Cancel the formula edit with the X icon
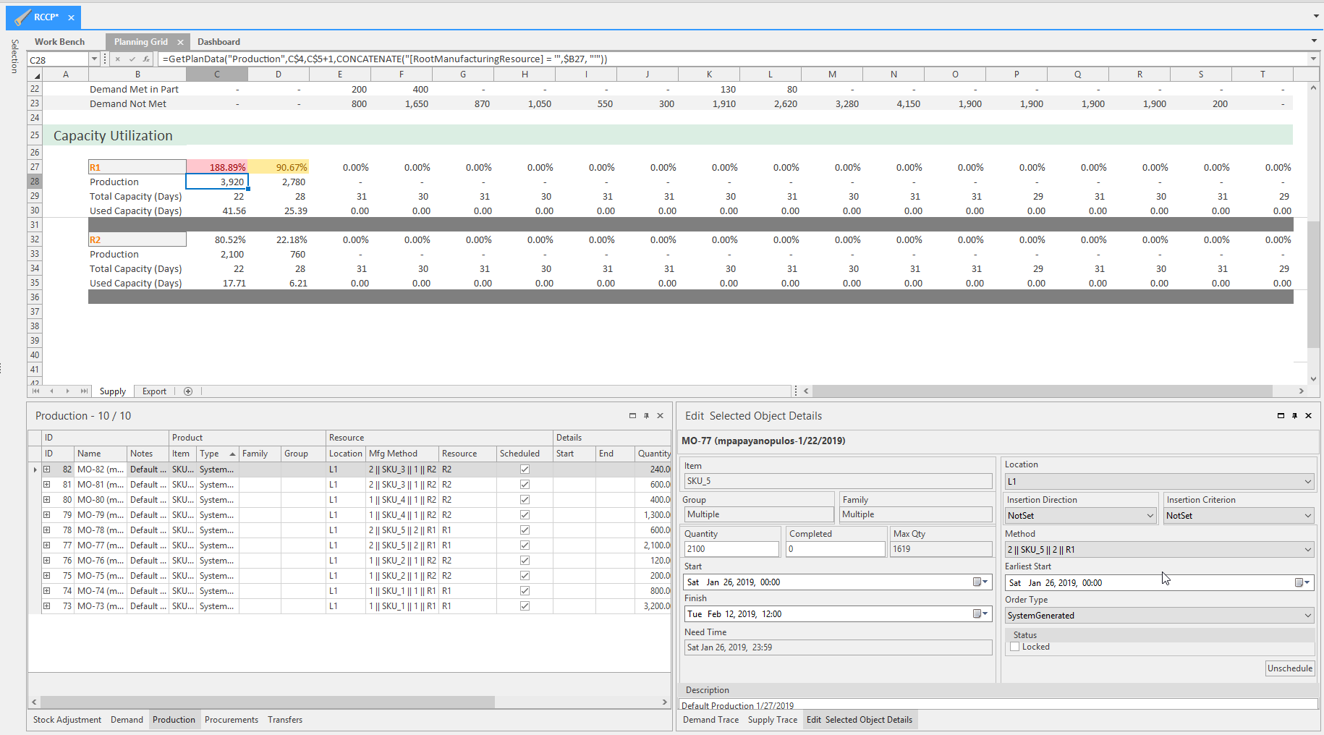Image resolution: width=1324 pixels, height=735 pixels. (x=118, y=59)
